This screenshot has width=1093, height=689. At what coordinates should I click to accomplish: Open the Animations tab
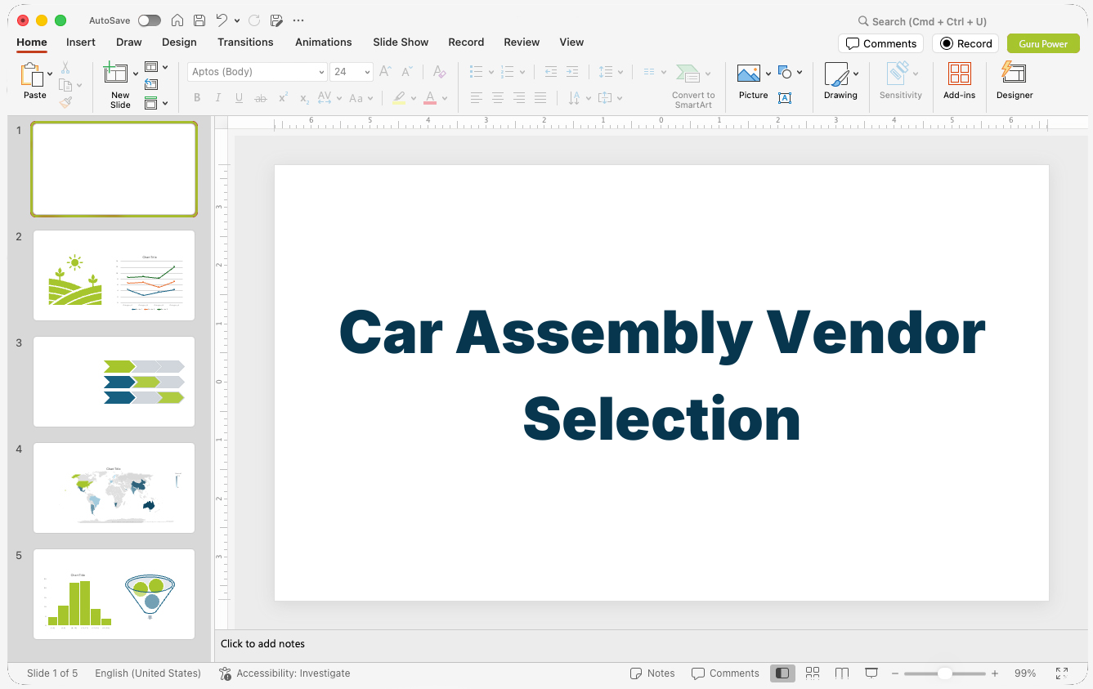point(324,42)
